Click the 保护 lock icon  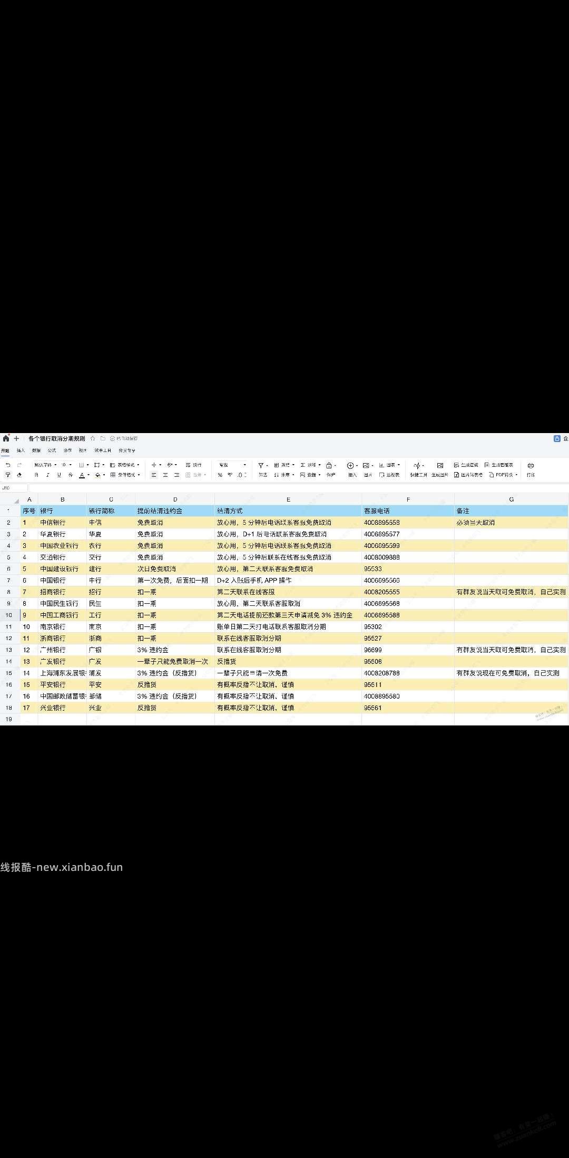329,465
